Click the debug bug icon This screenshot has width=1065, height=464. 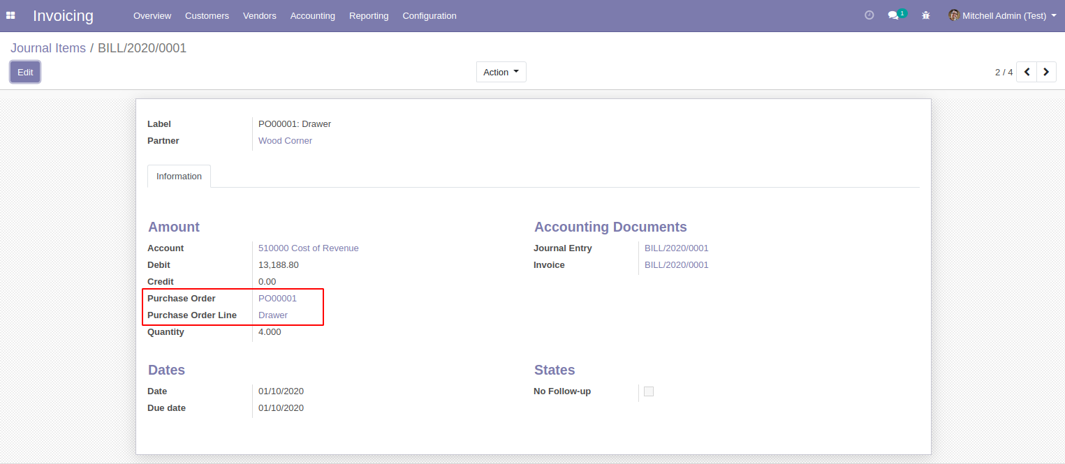(x=925, y=15)
